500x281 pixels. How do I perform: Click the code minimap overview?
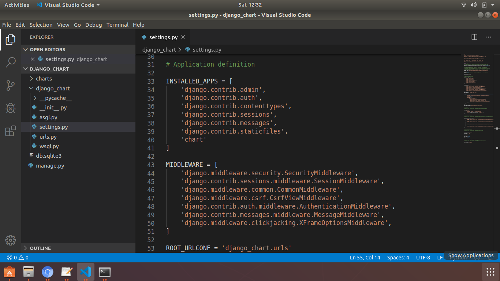click(x=478, y=99)
